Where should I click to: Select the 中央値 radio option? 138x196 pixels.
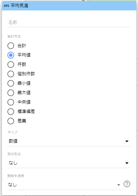(x=11, y=102)
